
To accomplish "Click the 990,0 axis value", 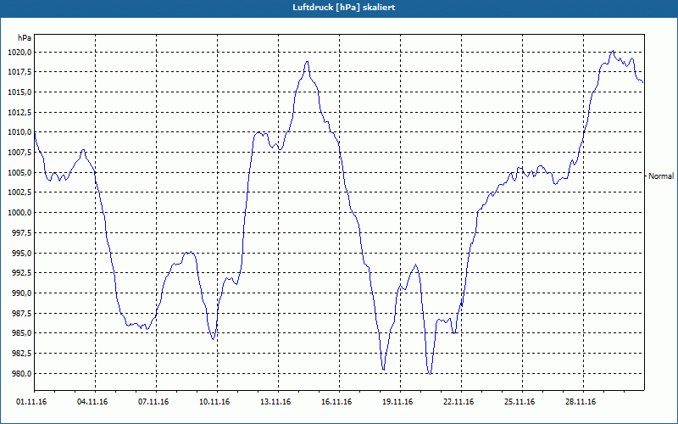I will 20,293.
